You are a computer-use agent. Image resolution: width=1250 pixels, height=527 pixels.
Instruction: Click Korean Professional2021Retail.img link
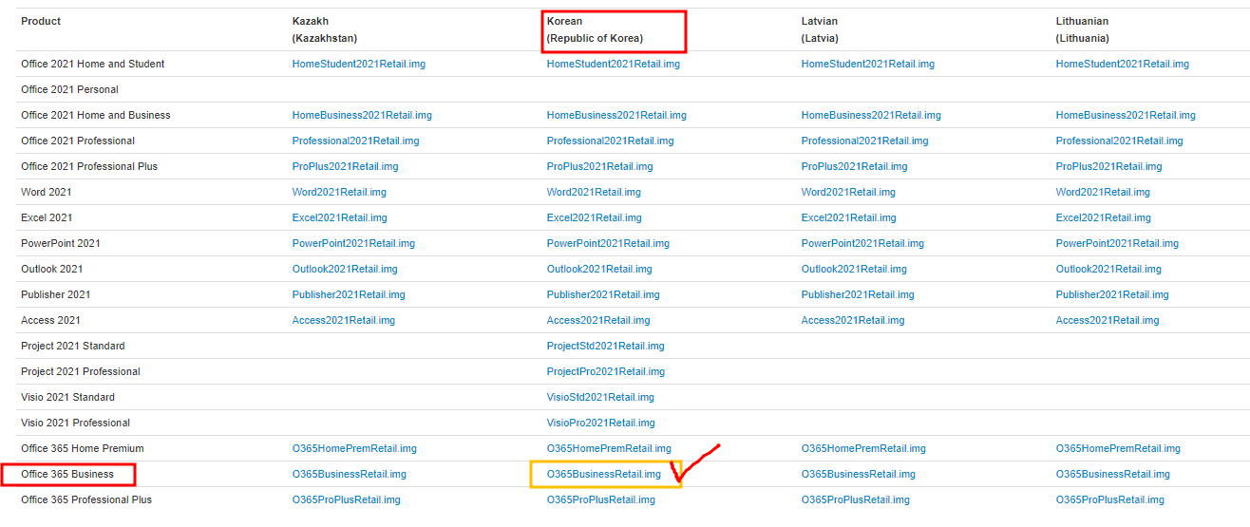tap(610, 141)
